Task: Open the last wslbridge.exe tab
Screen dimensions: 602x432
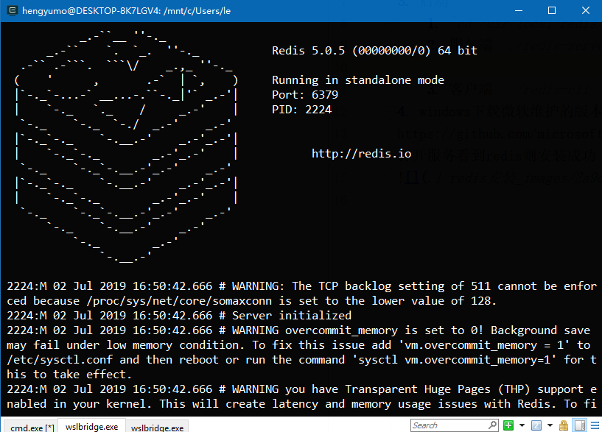Action: pyautogui.click(x=157, y=427)
